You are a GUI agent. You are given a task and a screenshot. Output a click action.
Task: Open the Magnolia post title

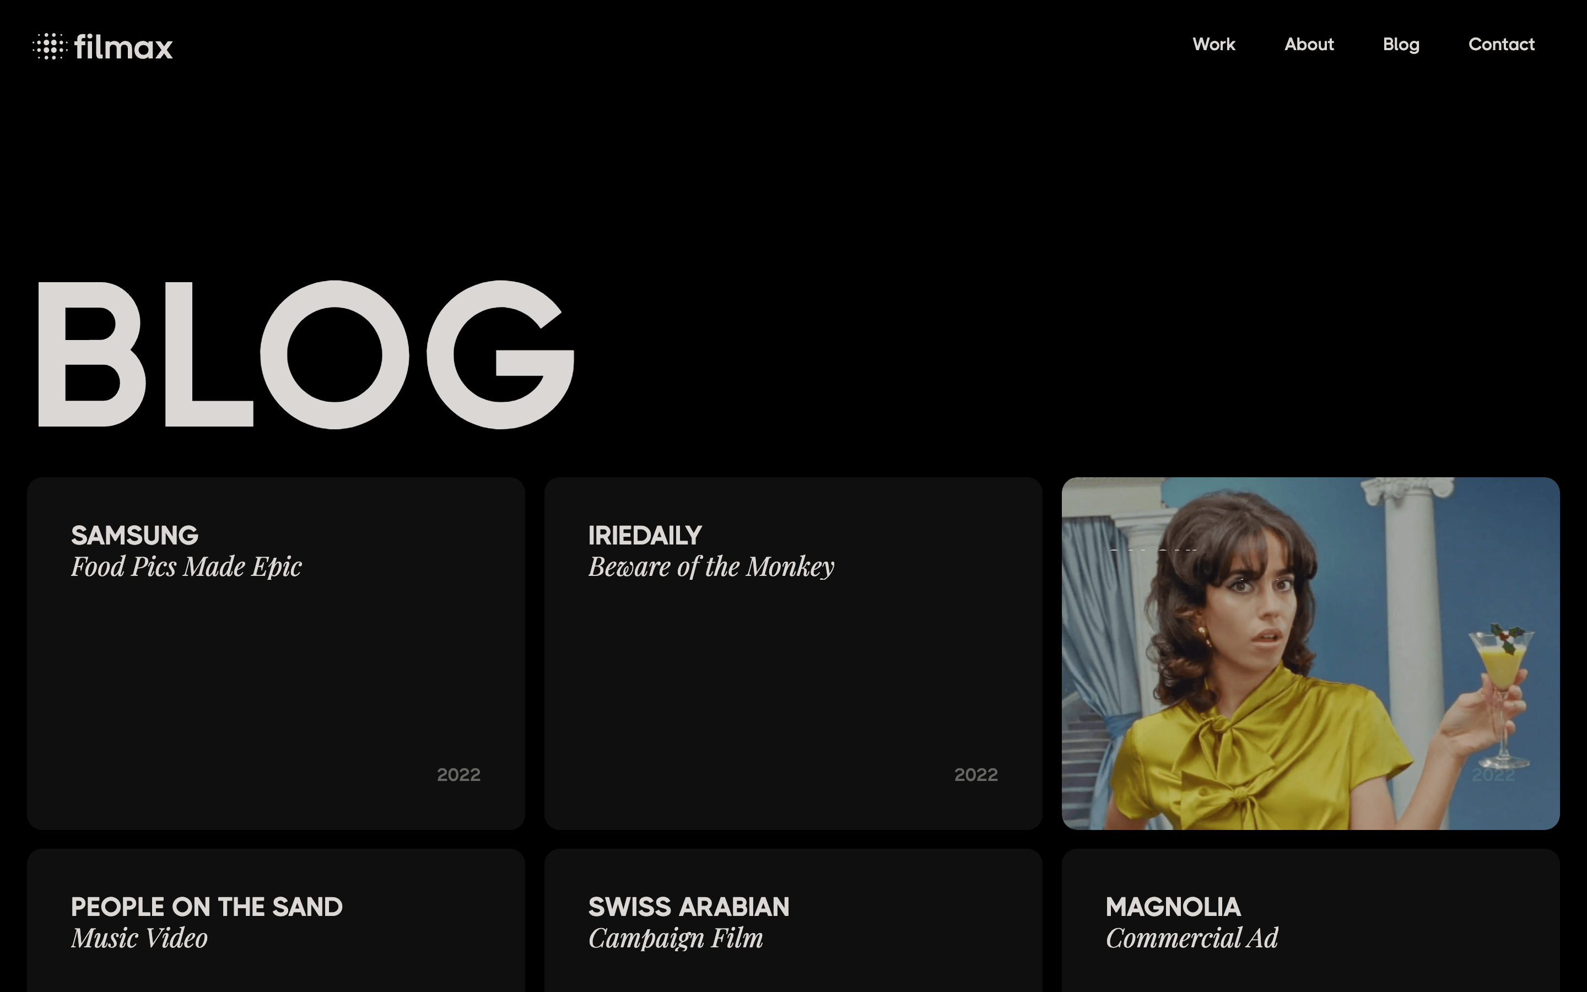point(1173,907)
